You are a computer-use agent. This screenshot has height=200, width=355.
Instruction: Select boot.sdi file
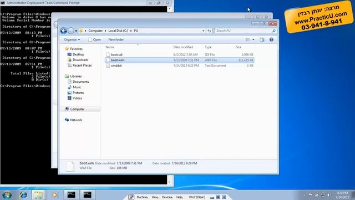pos(116,54)
